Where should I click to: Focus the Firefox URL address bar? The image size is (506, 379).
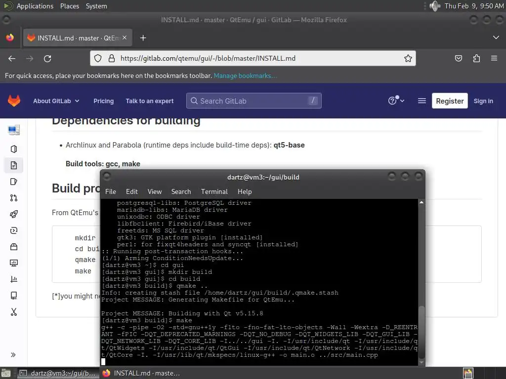pyautogui.click(x=253, y=58)
